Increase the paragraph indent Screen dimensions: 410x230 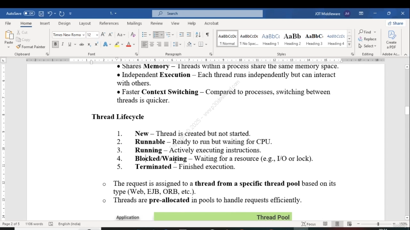tap(189, 34)
